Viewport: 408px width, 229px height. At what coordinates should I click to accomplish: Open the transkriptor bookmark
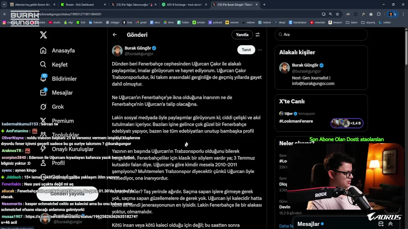(x=298, y=23)
